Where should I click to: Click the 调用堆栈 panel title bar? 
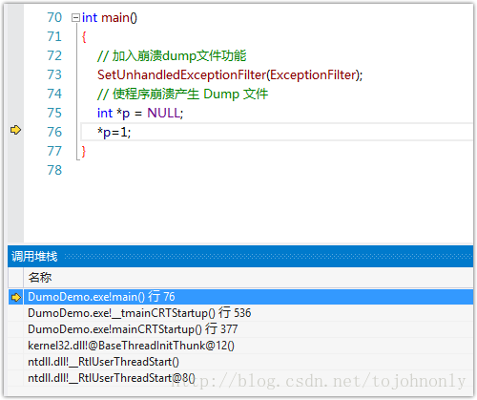pyautogui.click(x=240, y=256)
